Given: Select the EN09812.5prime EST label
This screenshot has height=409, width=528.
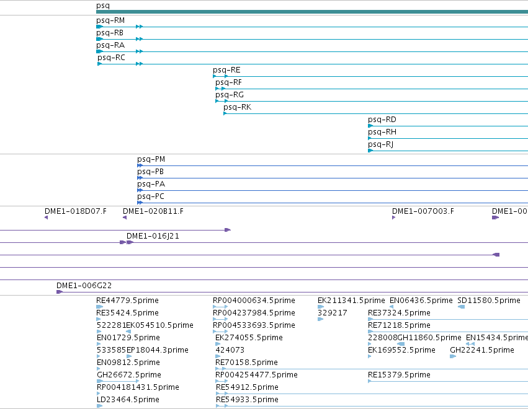Looking at the screenshot, I should [128, 363].
